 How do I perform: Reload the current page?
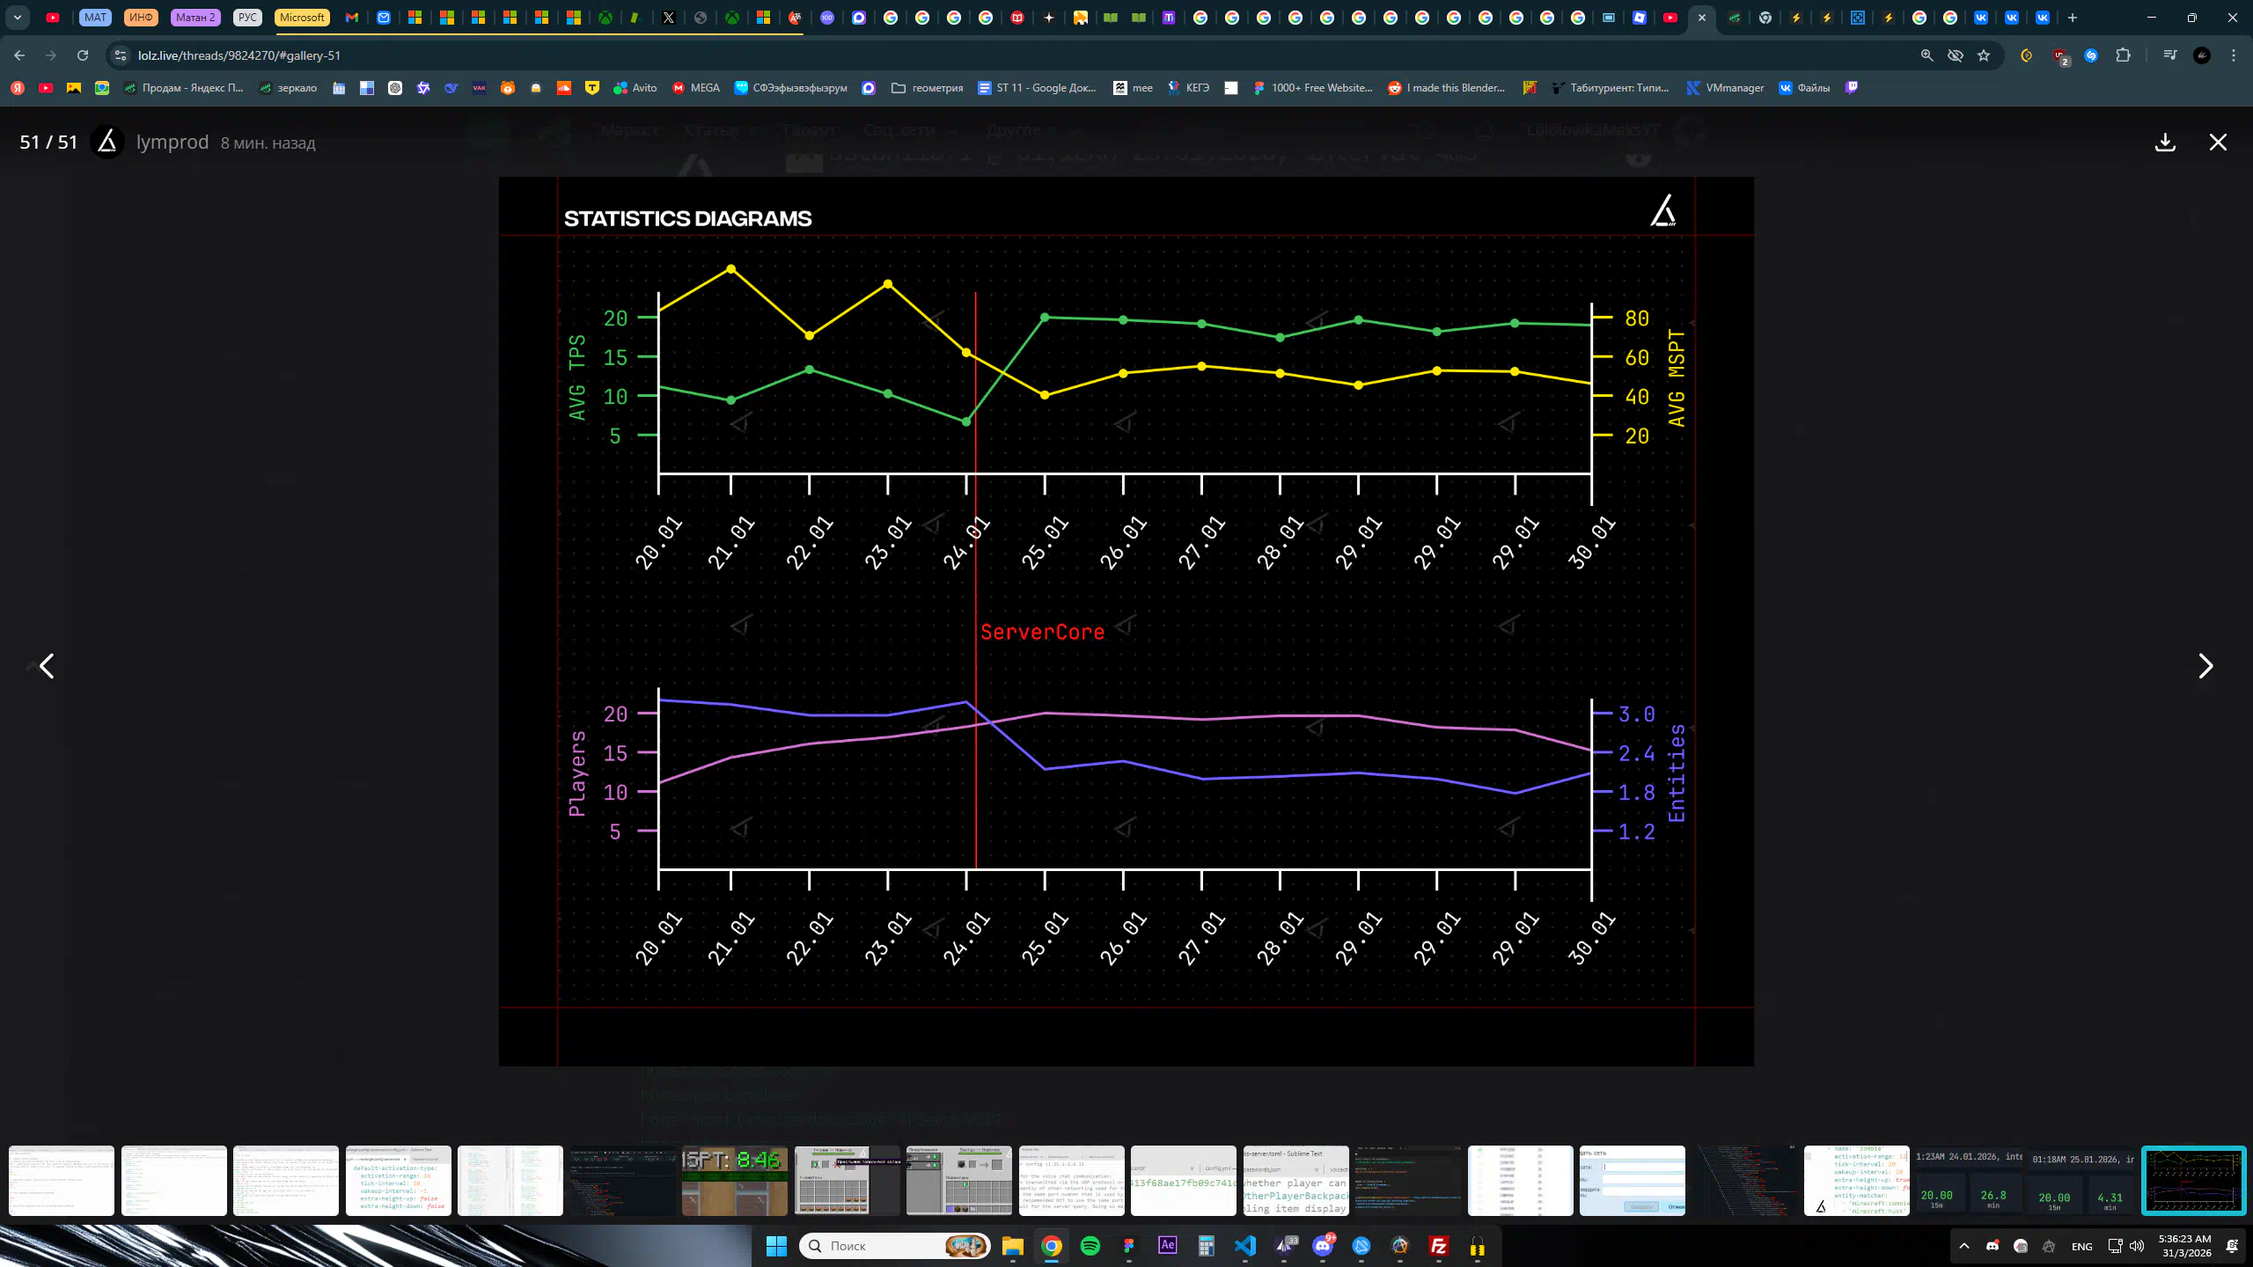point(83,55)
